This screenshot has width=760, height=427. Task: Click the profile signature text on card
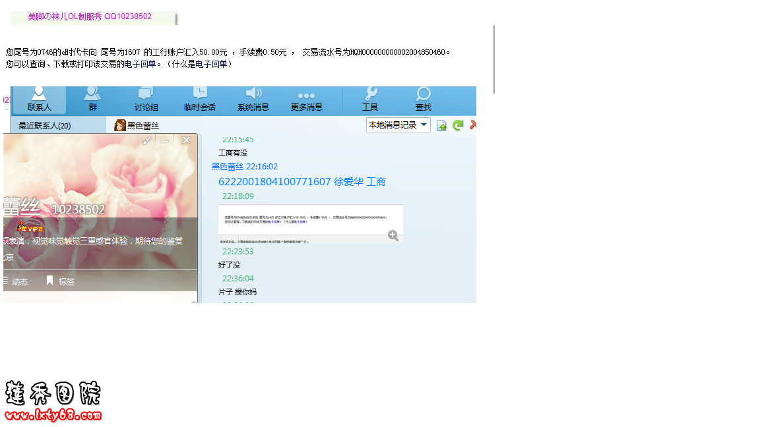tap(92, 241)
